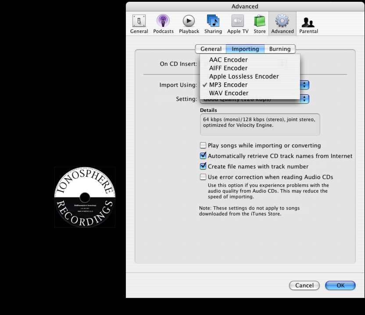
Task: Select the Advanced gear icon
Action: coord(282,24)
